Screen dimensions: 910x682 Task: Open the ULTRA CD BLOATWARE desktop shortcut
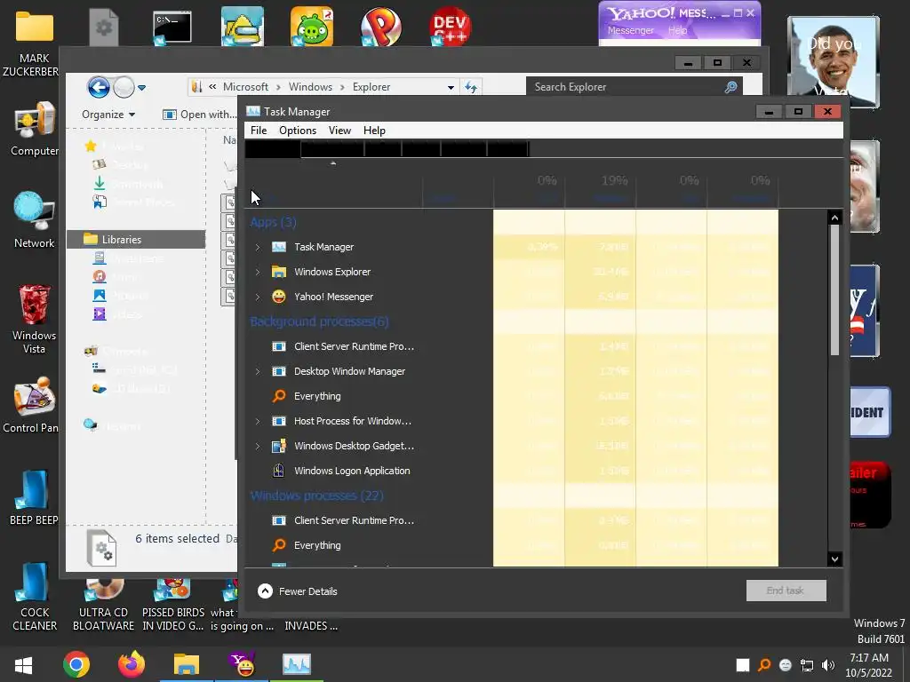click(103, 606)
